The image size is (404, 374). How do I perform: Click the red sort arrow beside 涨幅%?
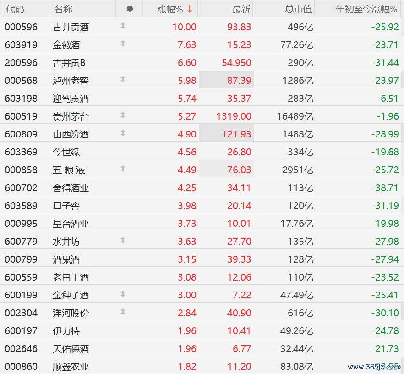[190, 9]
